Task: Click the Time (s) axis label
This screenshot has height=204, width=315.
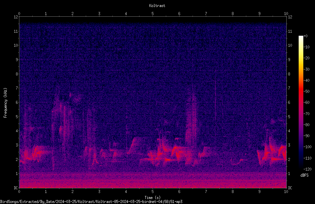Action: [152, 198]
